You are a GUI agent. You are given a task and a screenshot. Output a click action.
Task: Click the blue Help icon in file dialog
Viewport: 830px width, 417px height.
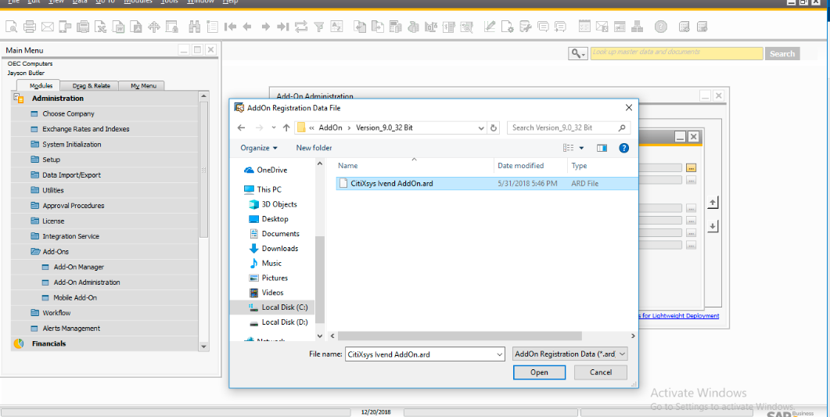point(624,148)
